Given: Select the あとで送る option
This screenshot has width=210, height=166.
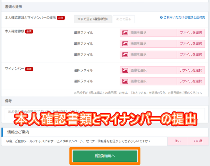Looking at the screenshot, I should 124,19.
